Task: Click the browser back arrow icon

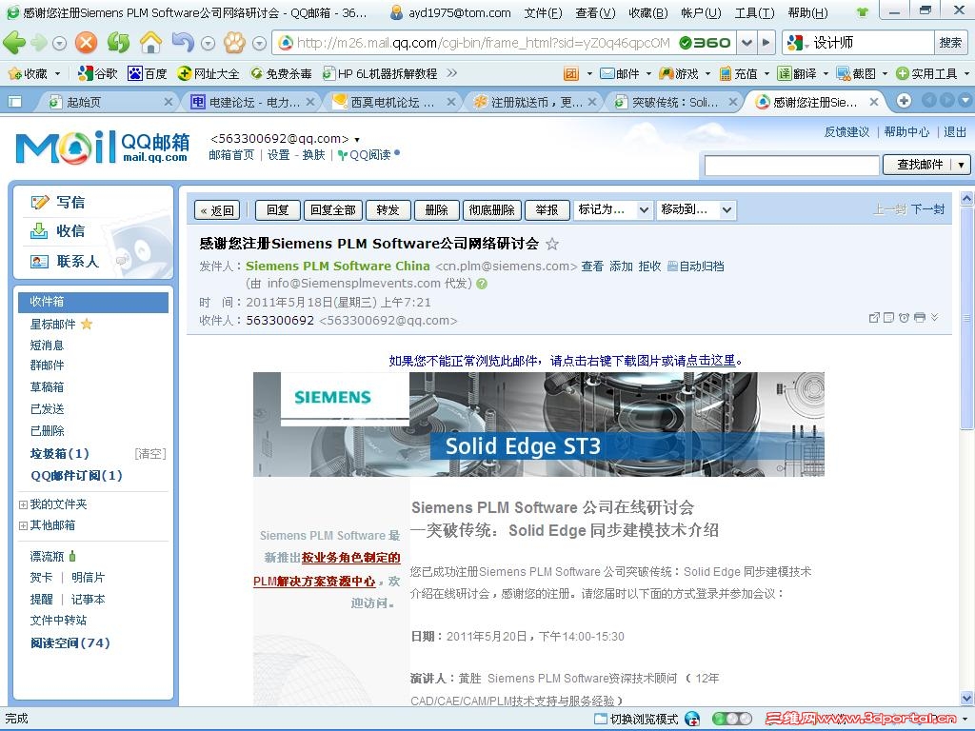Action: click(14, 43)
